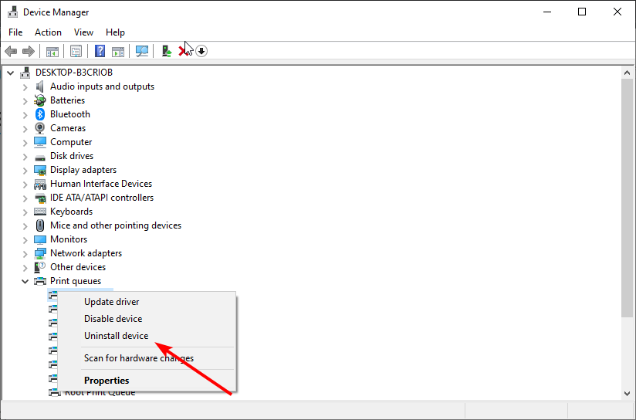Viewport: 636px width, 420px height.
Task: Open the Action menu
Action: pyautogui.click(x=49, y=32)
